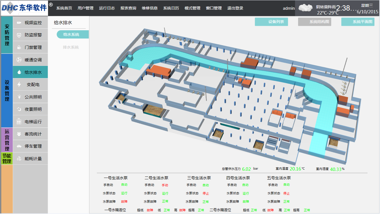Open the 系统结构图 view button
This screenshot has width=380, height=214.
314,22
